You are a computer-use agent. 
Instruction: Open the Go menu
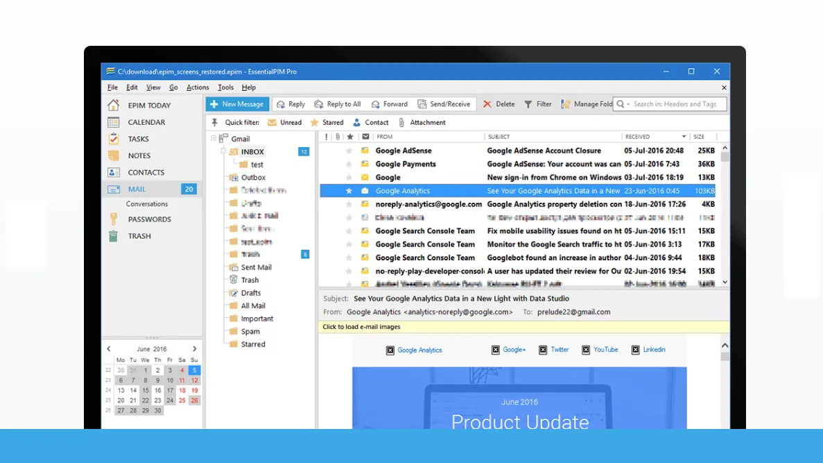[173, 87]
